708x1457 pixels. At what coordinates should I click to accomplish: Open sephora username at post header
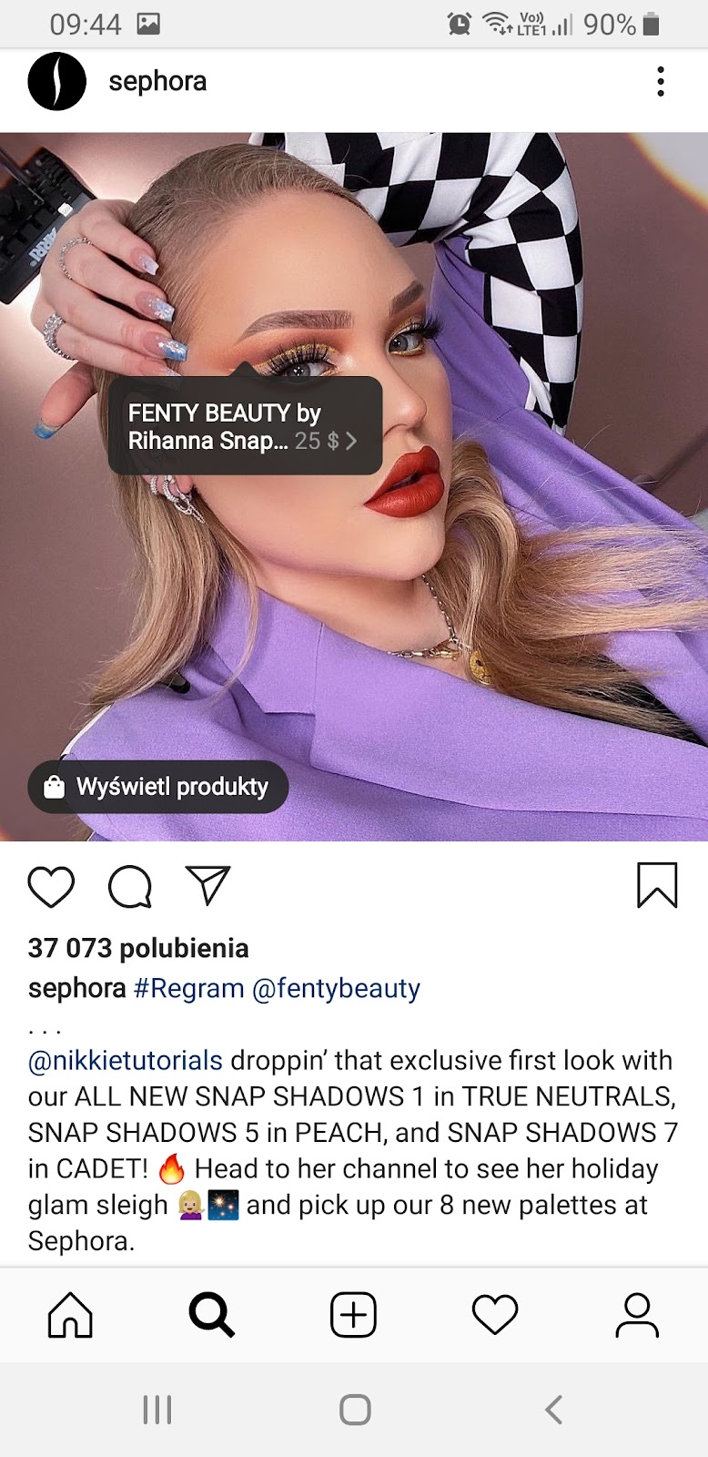click(x=157, y=82)
